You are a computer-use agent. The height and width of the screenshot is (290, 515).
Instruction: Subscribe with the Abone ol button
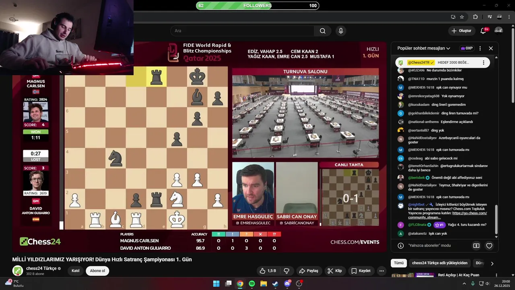click(x=97, y=271)
